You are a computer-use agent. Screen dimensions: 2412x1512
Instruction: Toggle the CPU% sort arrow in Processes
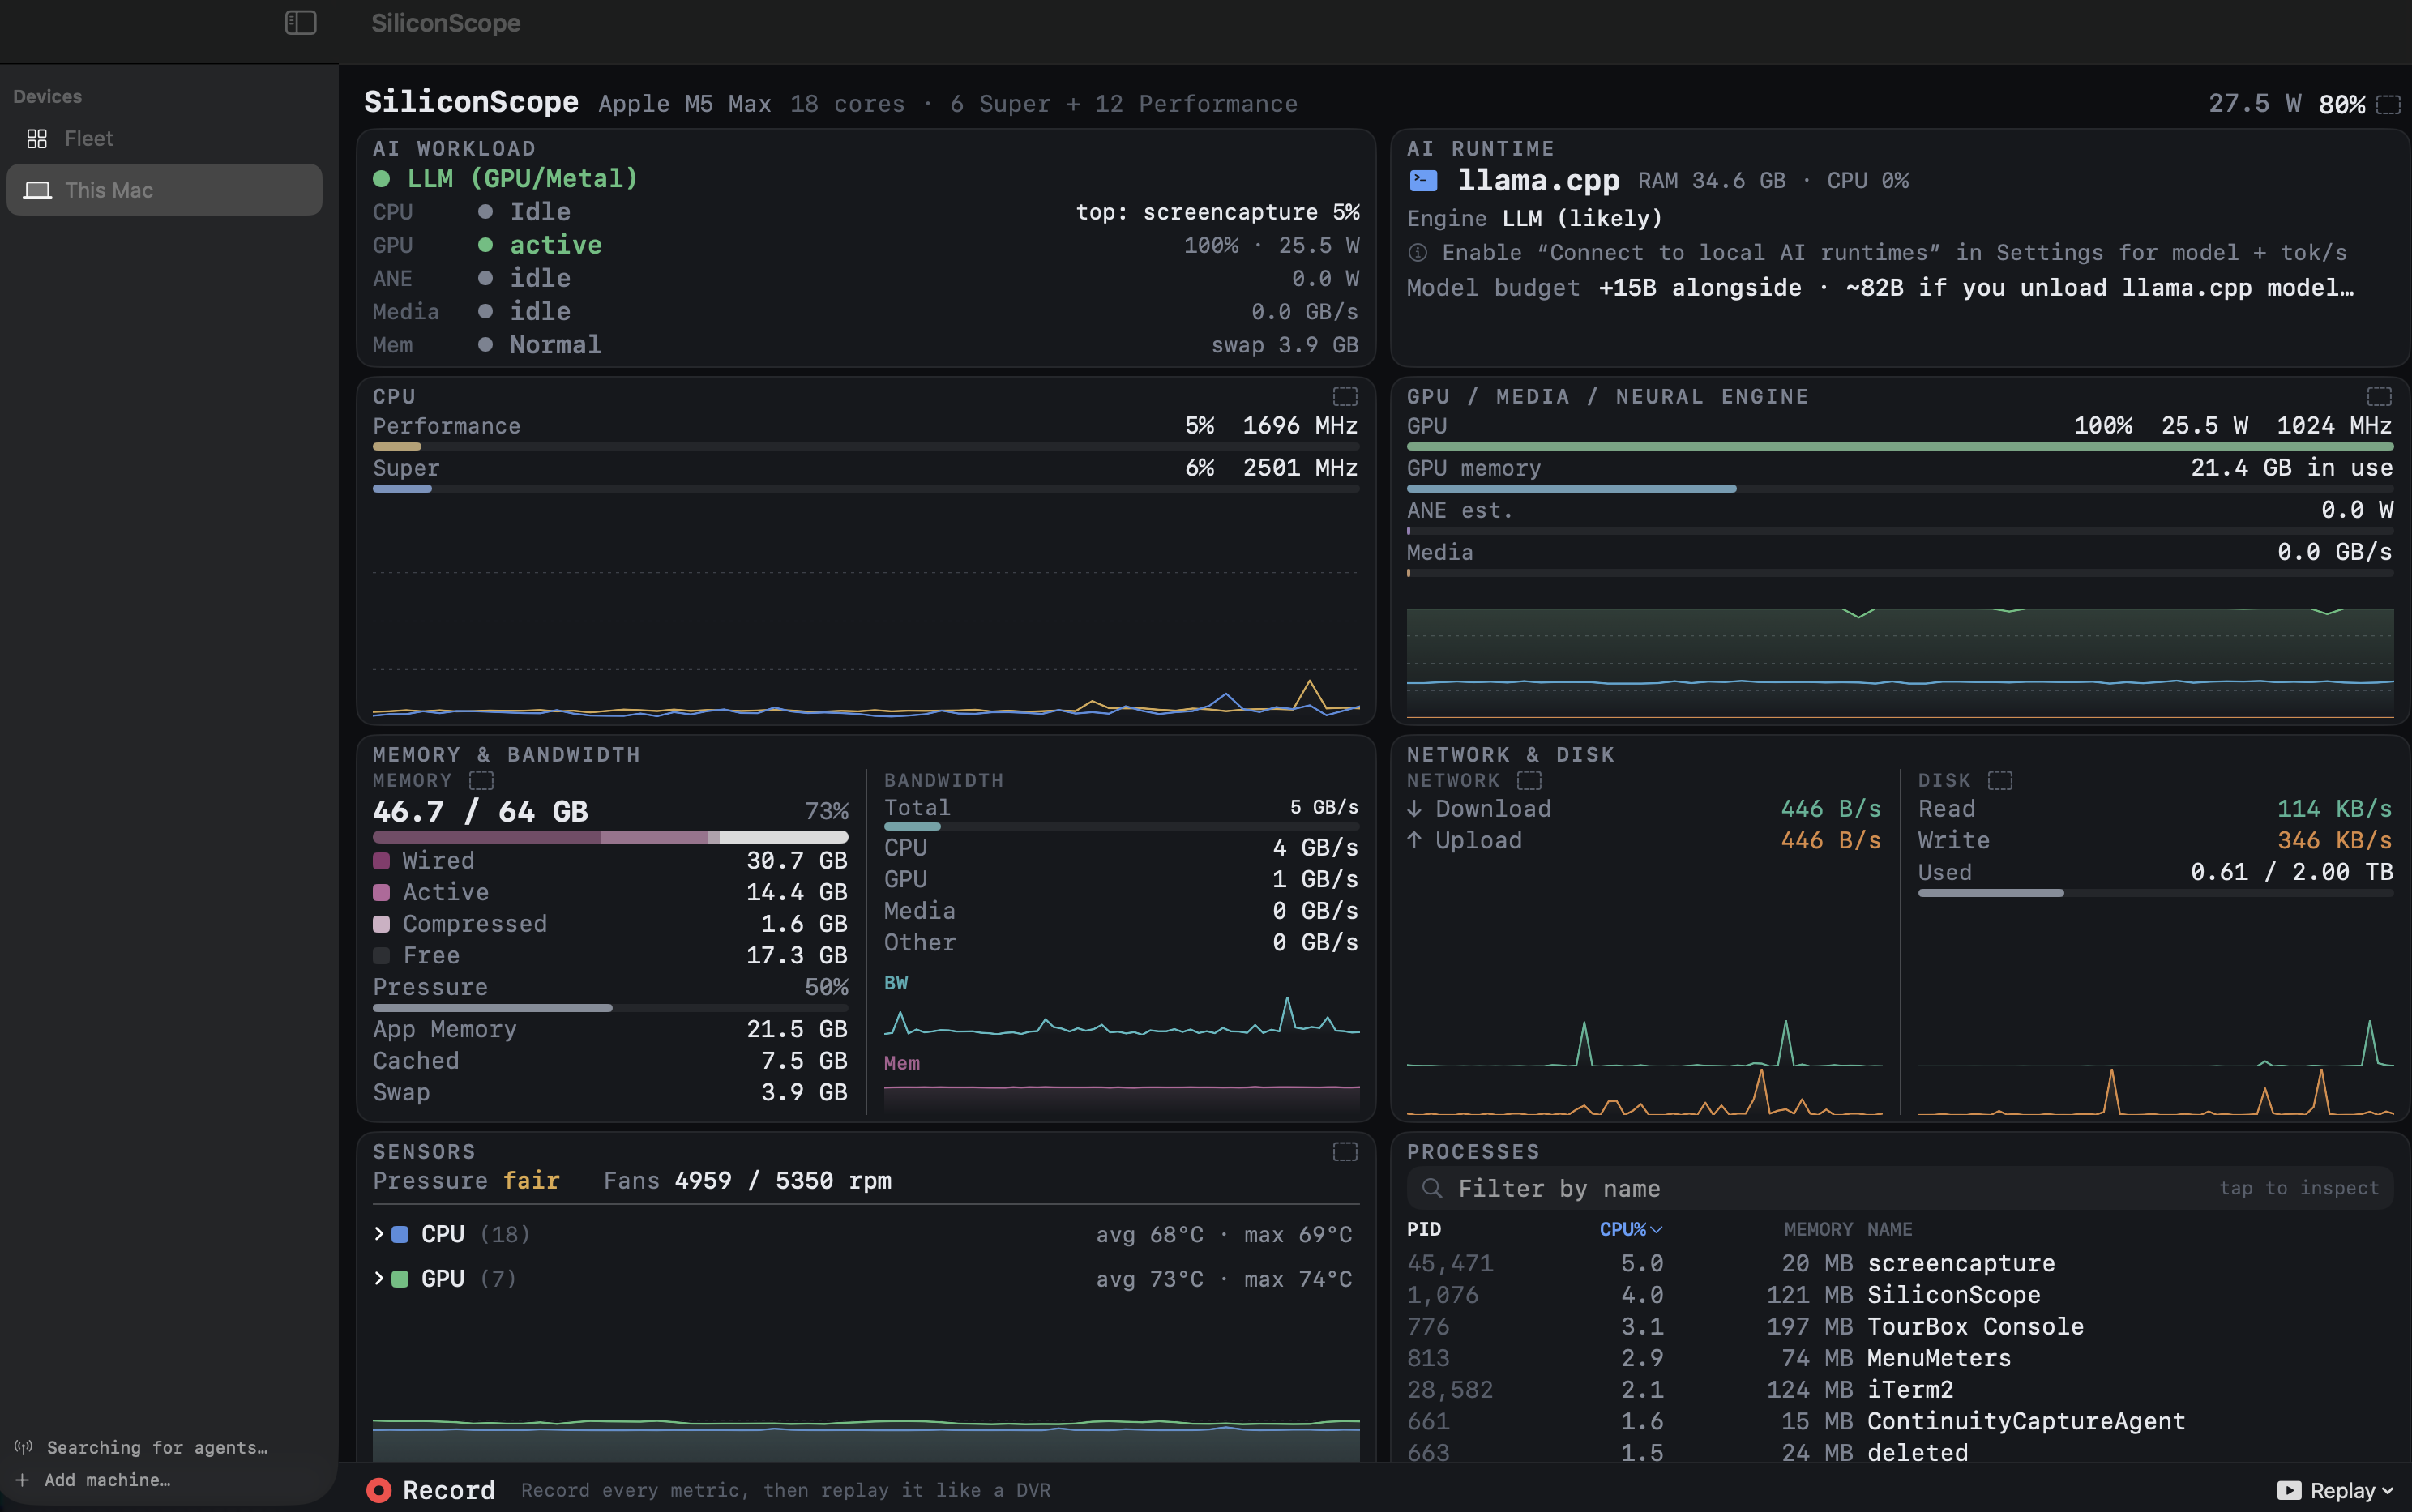click(x=1656, y=1230)
